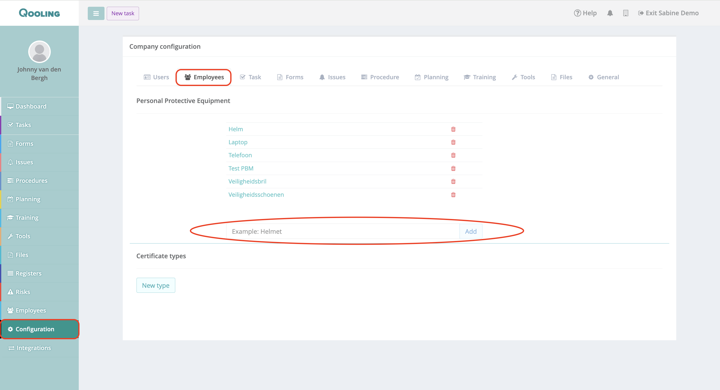720x390 pixels.
Task: Open Help in top bar
Action: [585, 13]
